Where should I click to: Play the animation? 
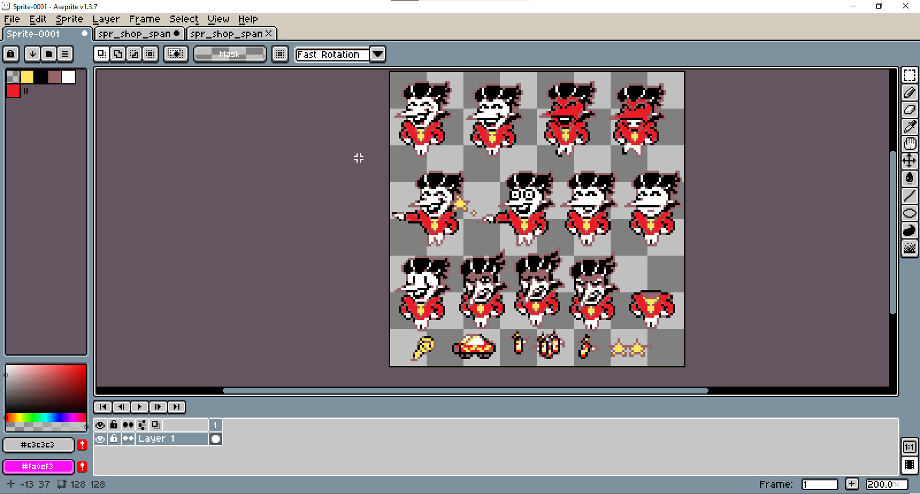tap(139, 407)
